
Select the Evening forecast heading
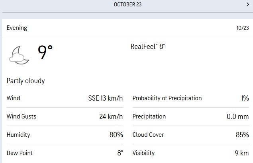click(17, 28)
